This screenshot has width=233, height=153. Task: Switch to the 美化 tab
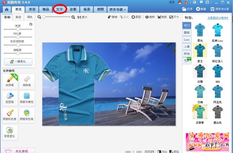[18, 9]
